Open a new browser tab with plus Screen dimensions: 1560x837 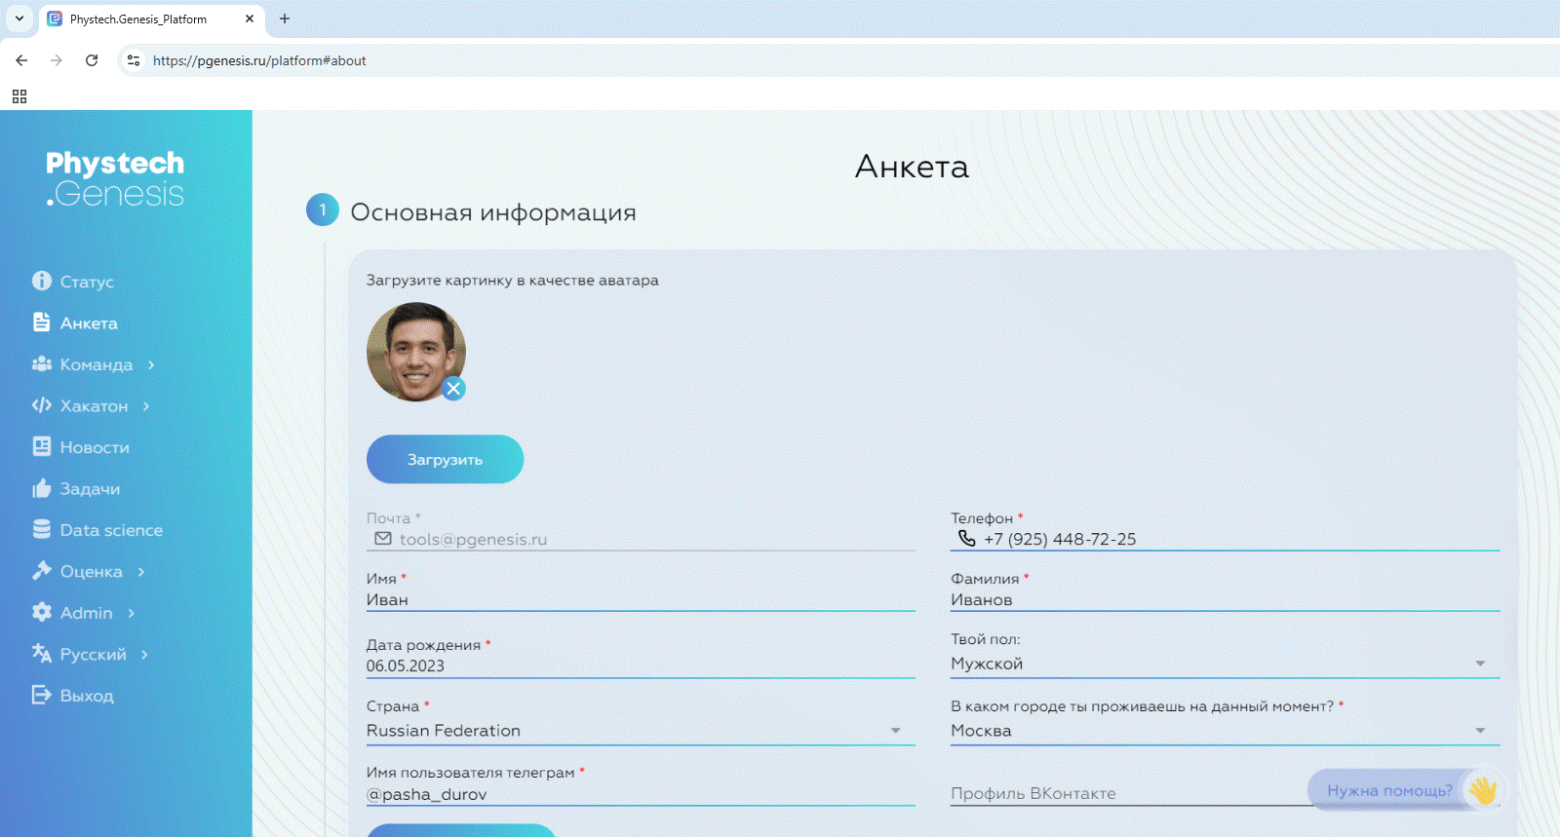click(285, 19)
